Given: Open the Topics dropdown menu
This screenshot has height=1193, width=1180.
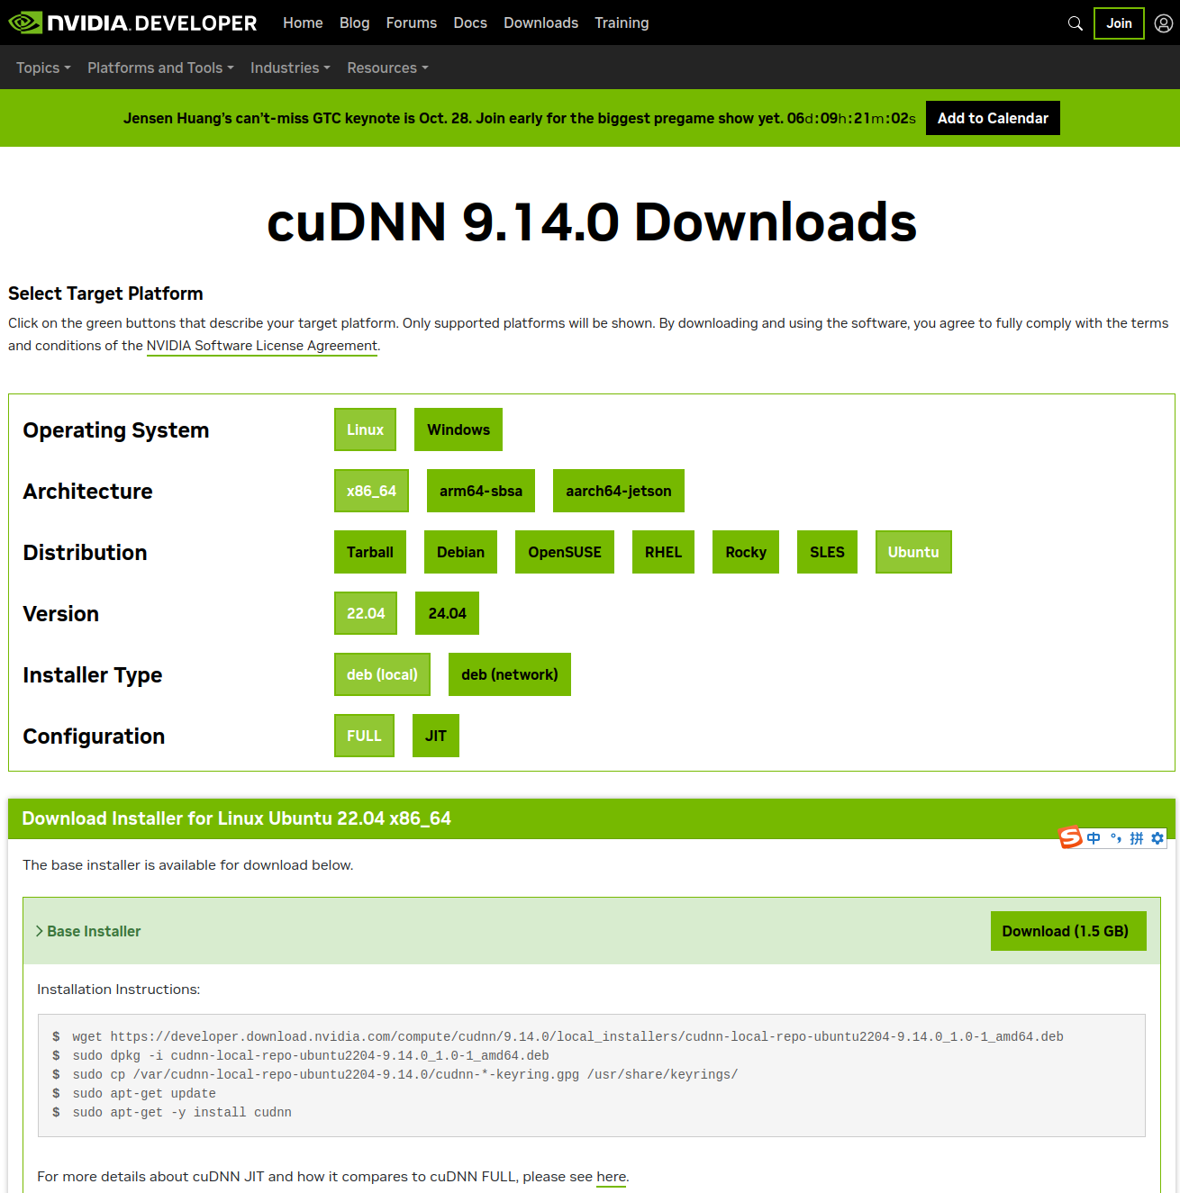Looking at the screenshot, I should pos(43,68).
